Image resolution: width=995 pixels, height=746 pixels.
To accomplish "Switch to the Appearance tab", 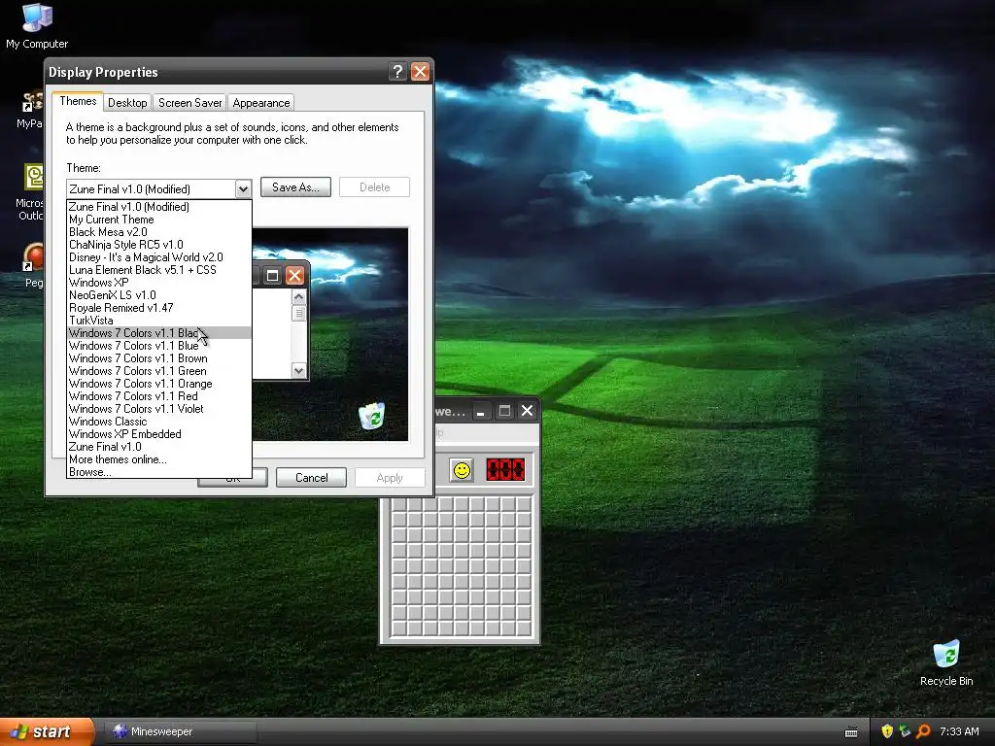I will pyautogui.click(x=260, y=103).
